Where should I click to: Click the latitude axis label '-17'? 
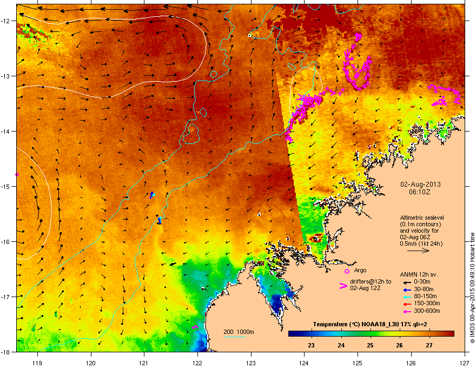[5, 297]
